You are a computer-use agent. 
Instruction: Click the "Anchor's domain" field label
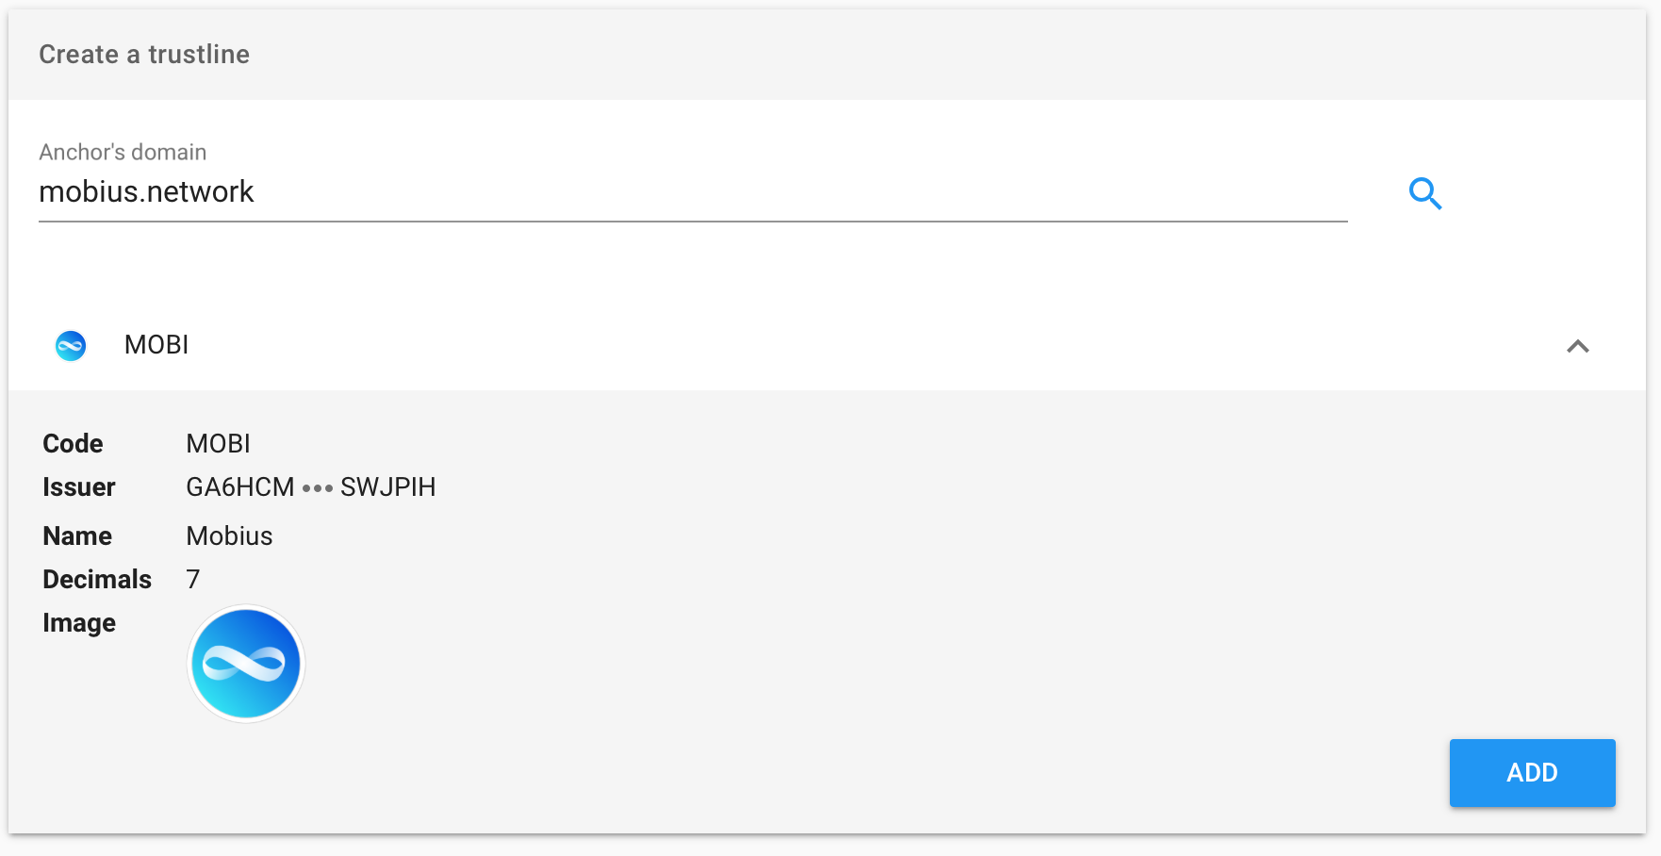(x=123, y=153)
